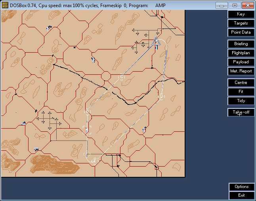
Task: View the mission Briefing
Action: pyautogui.click(x=241, y=44)
